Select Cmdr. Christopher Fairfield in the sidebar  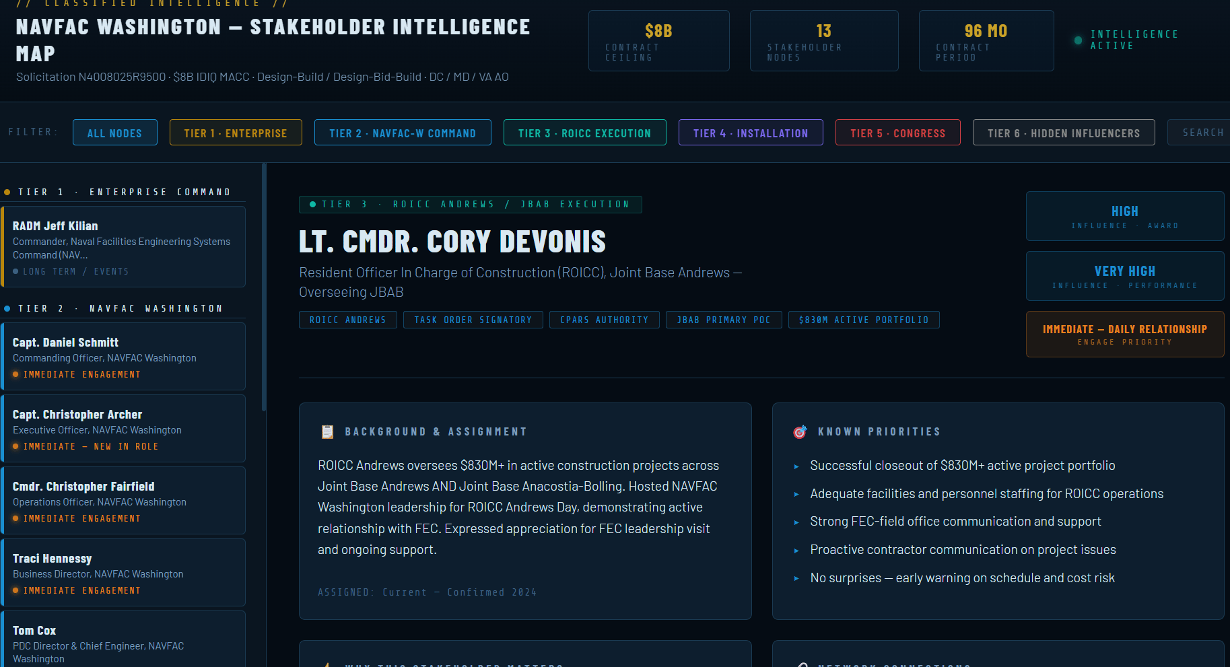tap(123, 500)
